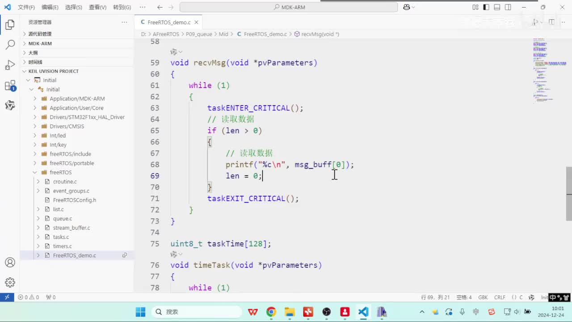Collapse the KEIL UVISION PROJECT section

(x=77, y=71)
